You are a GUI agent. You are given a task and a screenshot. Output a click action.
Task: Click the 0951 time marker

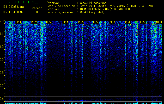pos(18,22)
